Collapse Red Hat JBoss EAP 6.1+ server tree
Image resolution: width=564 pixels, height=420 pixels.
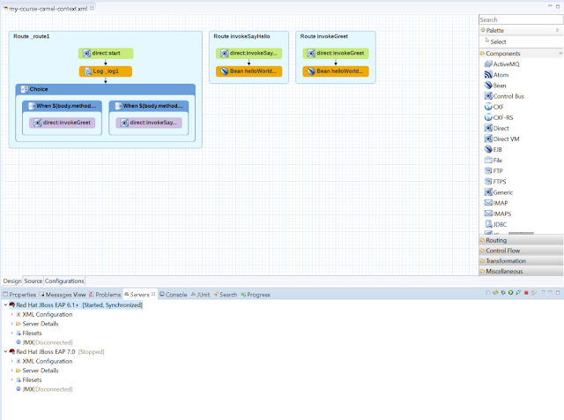tap(5, 304)
